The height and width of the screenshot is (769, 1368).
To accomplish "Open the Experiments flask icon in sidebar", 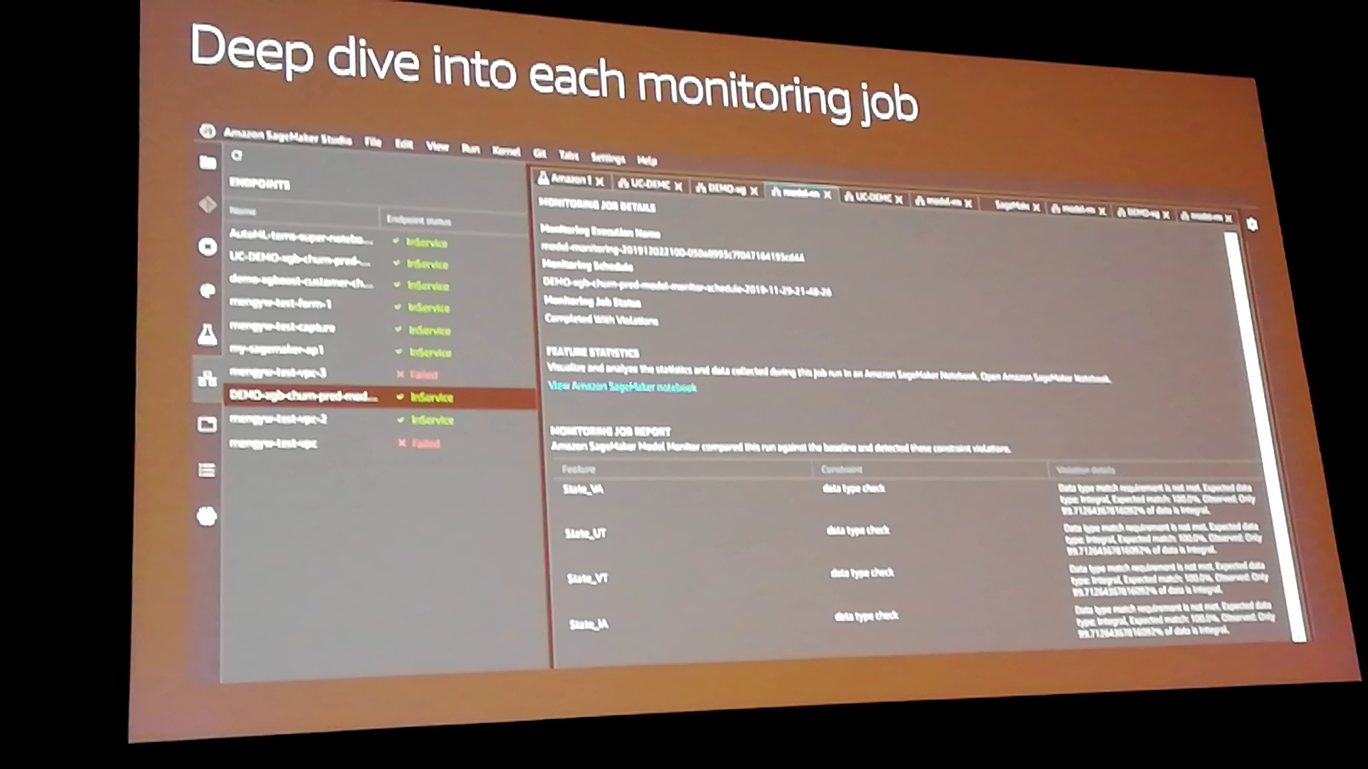I will click(207, 334).
